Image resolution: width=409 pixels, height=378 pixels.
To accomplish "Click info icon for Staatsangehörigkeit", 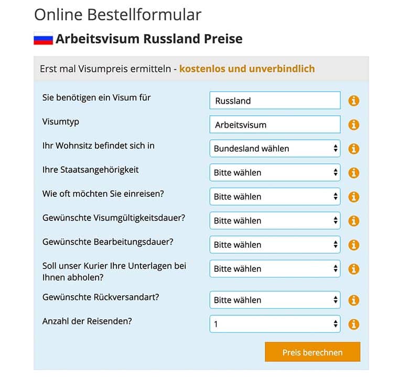I will pos(354,173).
